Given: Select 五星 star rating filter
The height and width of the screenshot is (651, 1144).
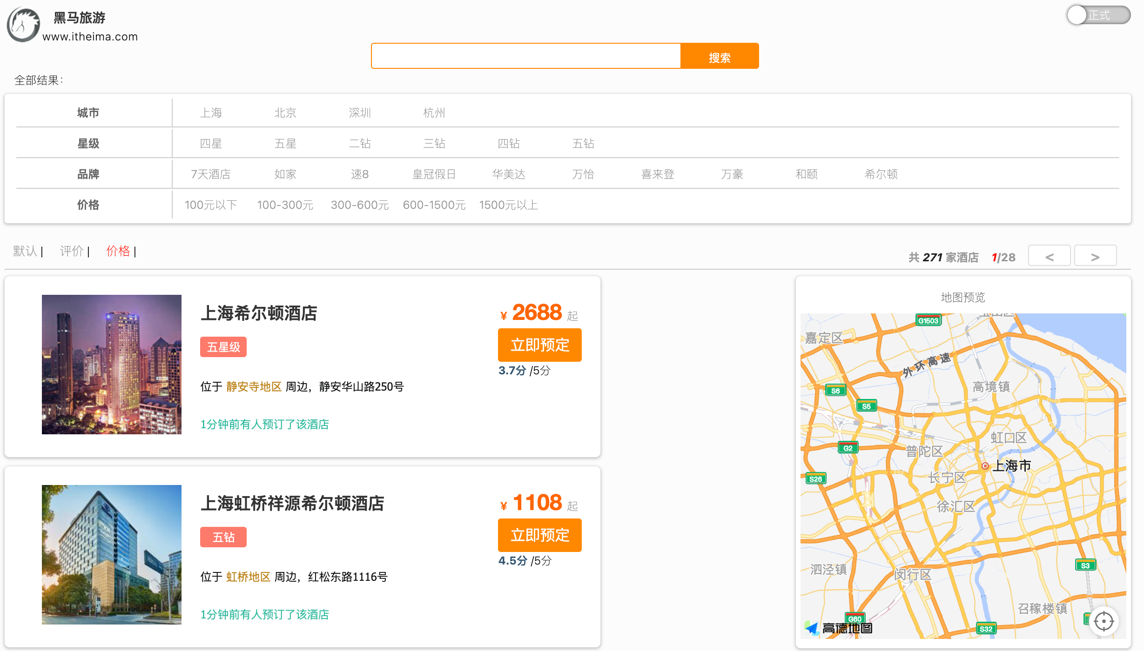Looking at the screenshot, I should click(x=284, y=143).
